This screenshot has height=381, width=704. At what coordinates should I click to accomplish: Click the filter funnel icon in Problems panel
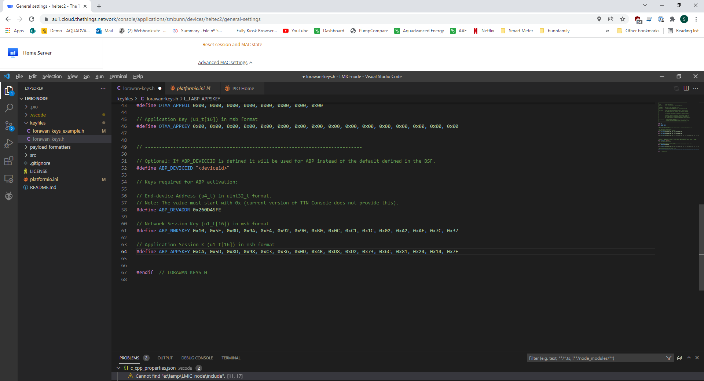coord(669,358)
